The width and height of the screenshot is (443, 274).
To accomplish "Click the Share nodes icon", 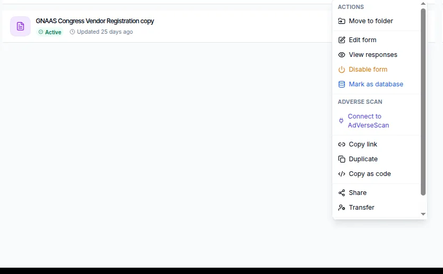I will tap(342, 193).
